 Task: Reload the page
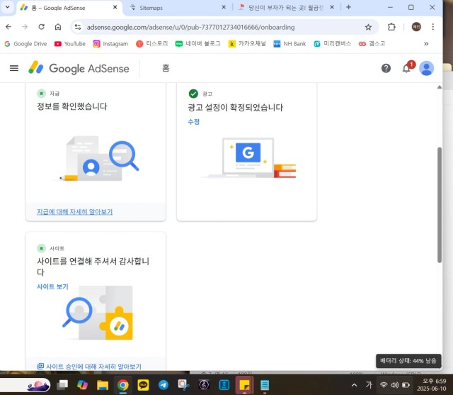tap(41, 27)
